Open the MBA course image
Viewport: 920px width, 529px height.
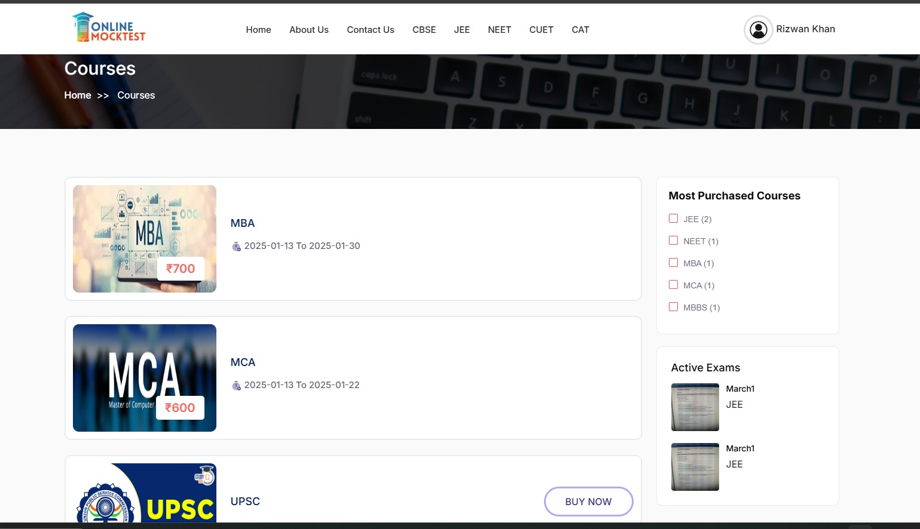click(144, 238)
